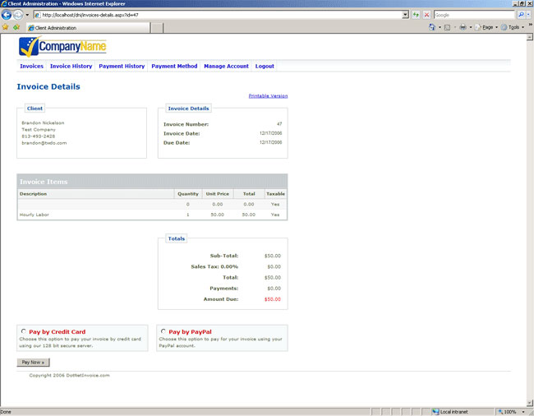Open the 100% zoom level control
The image size is (534, 416).
coord(513,411)
